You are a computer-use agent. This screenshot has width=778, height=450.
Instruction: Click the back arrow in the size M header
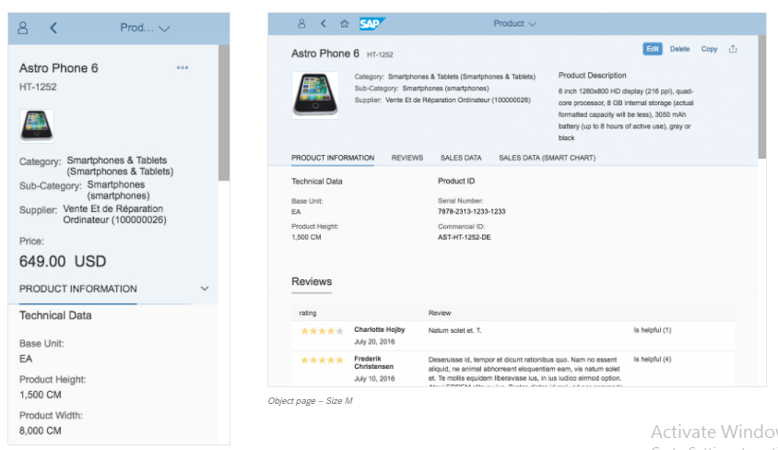(x=323, y=23)
